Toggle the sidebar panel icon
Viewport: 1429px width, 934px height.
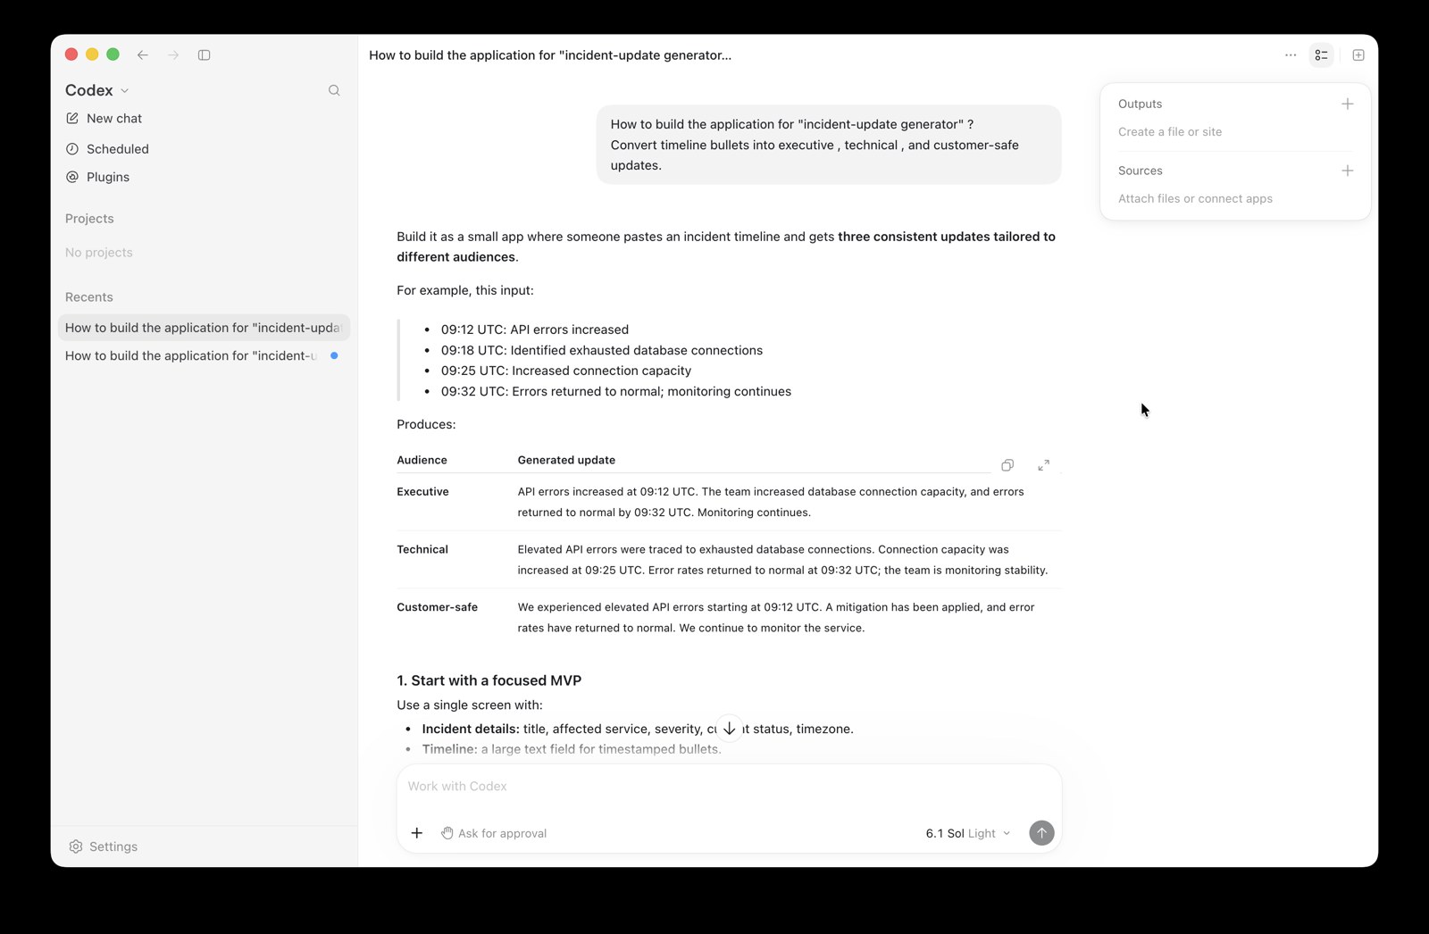(x=204, y=55)
